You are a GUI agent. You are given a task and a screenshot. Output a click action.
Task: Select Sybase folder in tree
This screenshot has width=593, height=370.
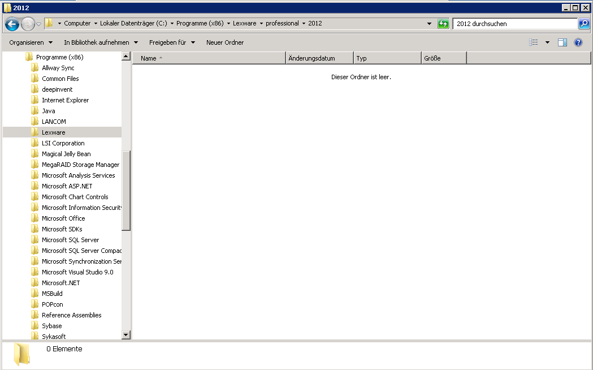pos(52,326)
